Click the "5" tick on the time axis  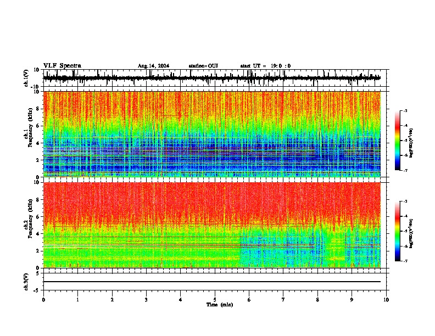coord(215,300)
